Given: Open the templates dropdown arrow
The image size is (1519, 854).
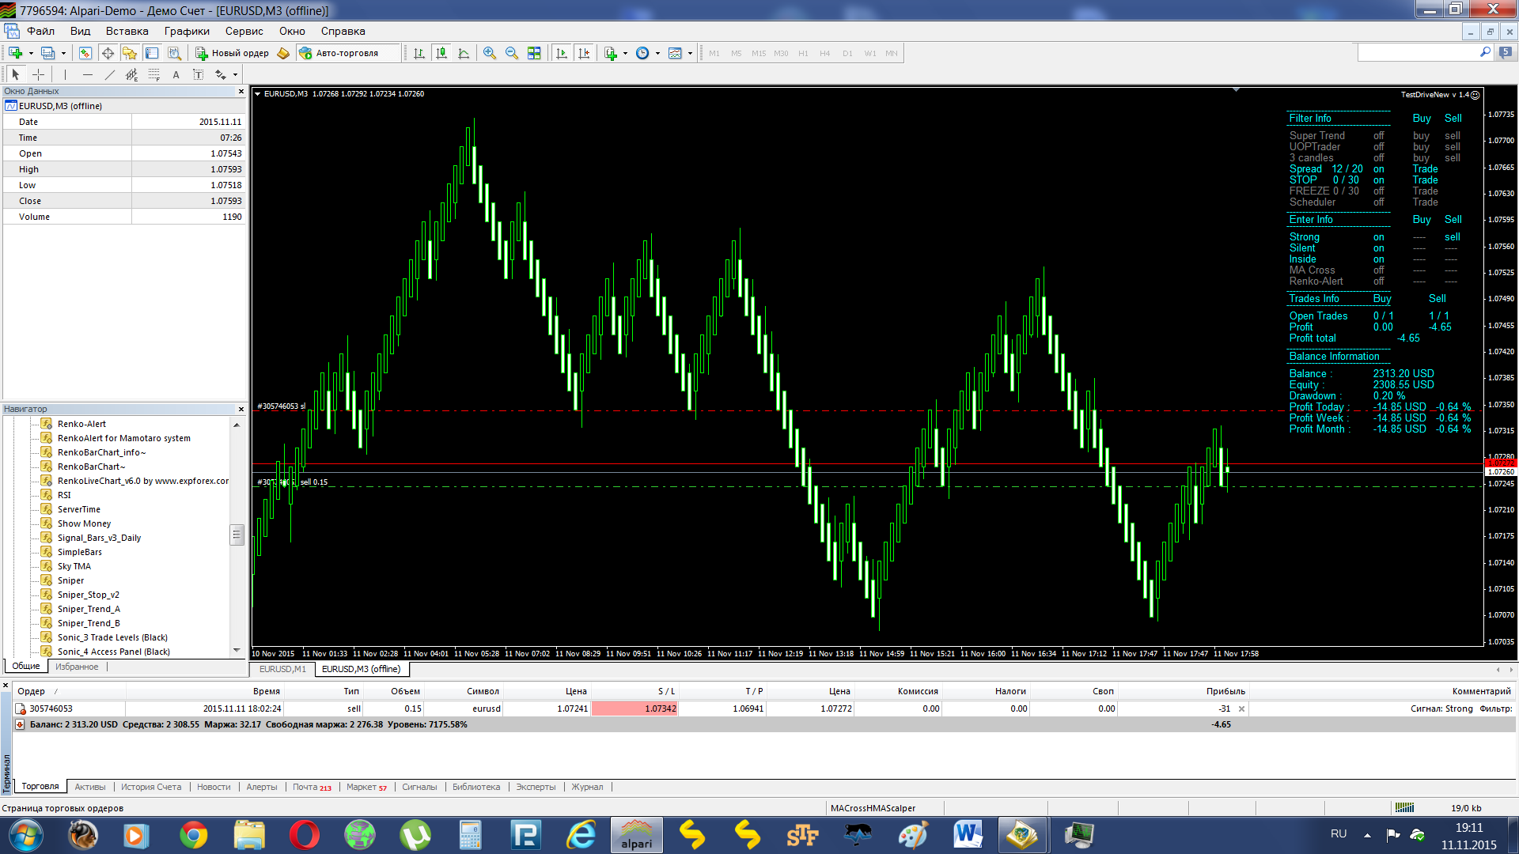Looking at the screenshot, I should pos(690,53).
